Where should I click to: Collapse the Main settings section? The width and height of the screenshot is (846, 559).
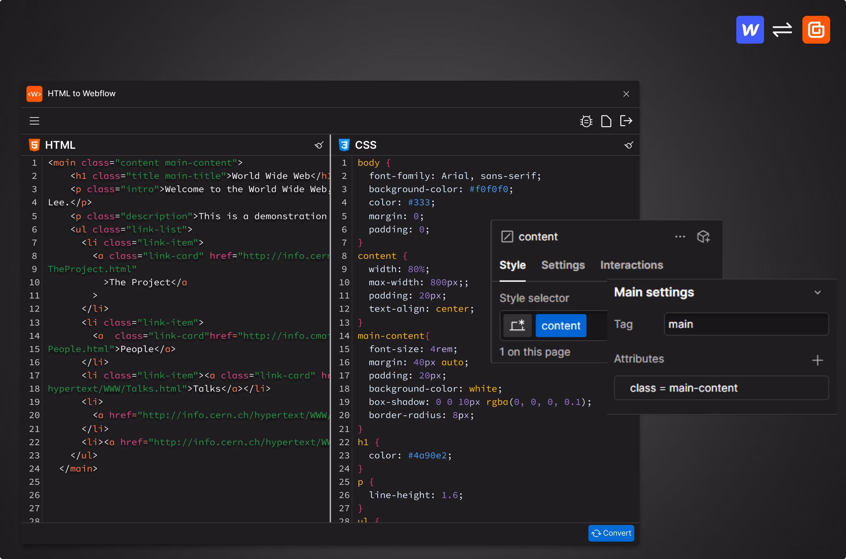817,292
